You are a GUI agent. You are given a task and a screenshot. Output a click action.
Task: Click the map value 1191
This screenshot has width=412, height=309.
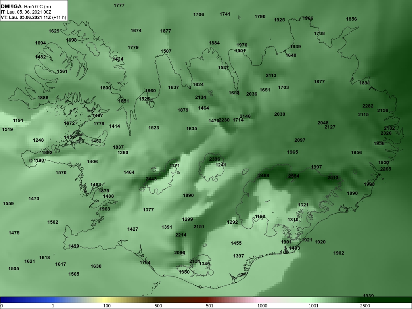coord(18,120)
